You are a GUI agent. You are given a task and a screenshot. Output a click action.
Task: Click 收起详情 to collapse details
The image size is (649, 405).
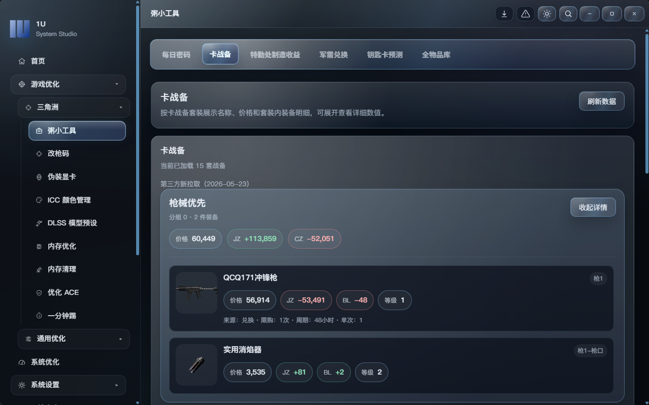click(x=593, y=207)
